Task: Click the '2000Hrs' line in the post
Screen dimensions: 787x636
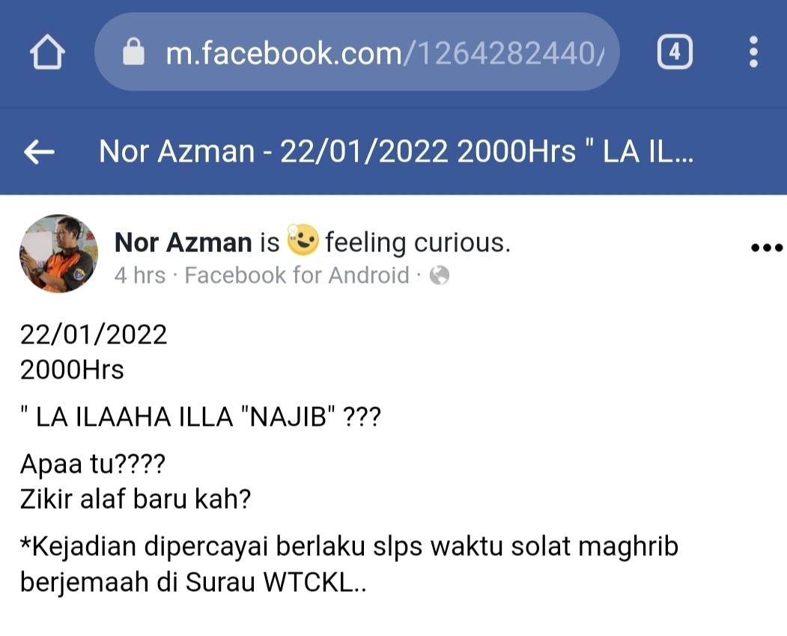Action: point(72,370)
